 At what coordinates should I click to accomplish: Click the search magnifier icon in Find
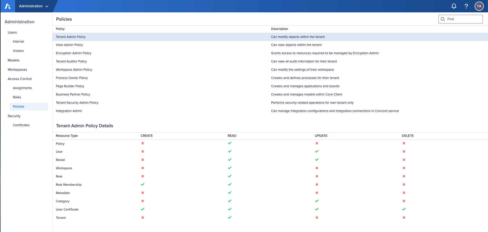click(443, 19)
